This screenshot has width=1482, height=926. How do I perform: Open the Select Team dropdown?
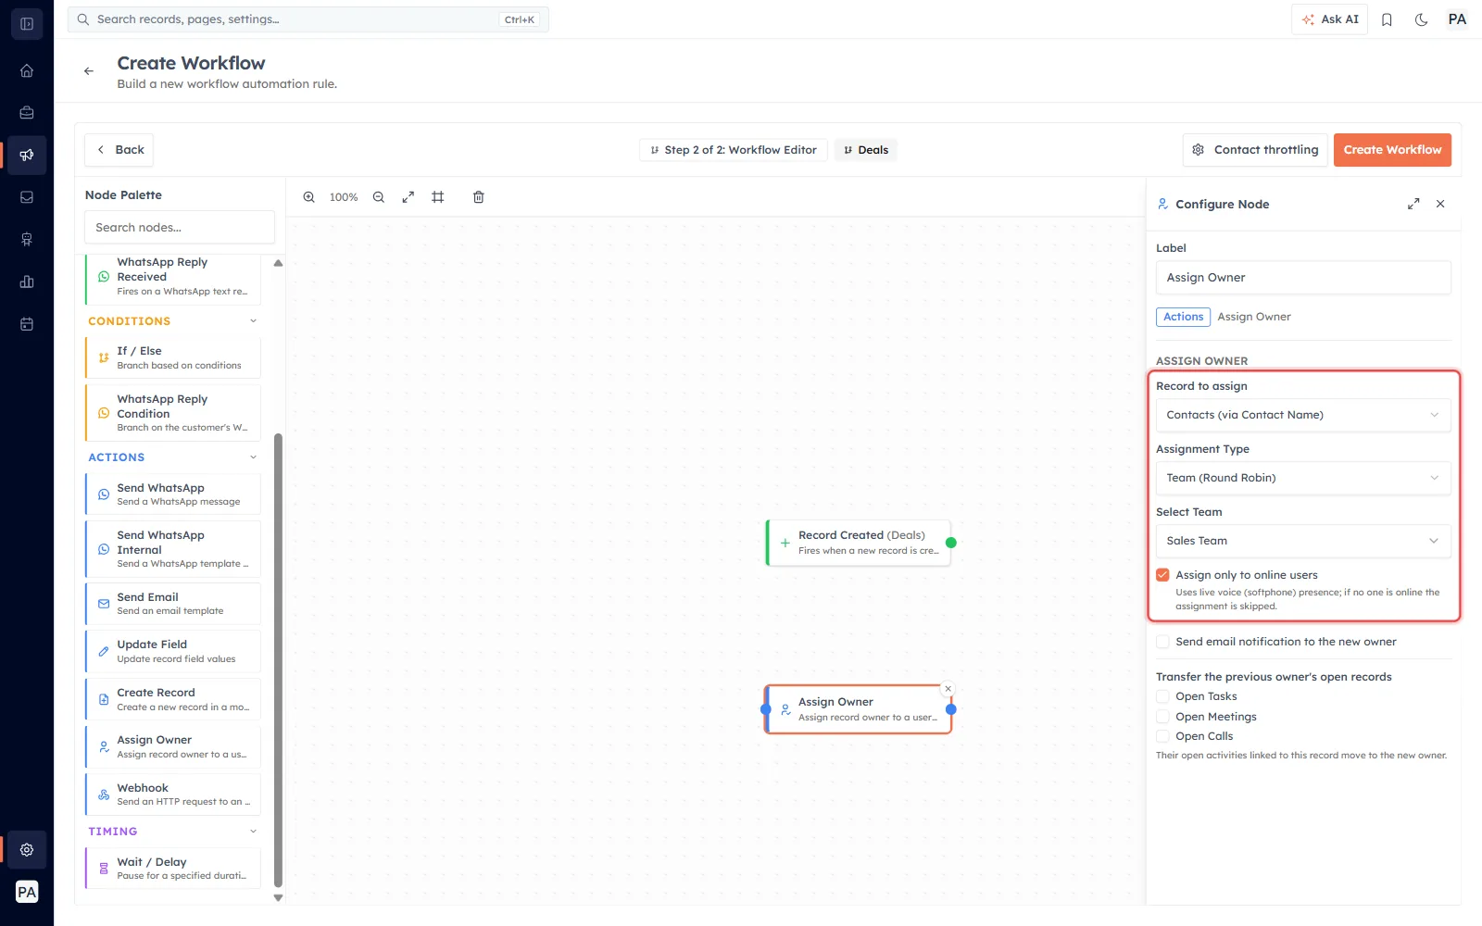(1303, 541)
